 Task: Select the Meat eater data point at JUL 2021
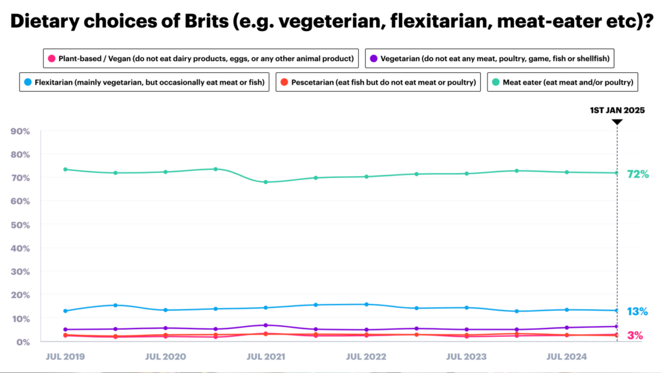tap(266, 182)
